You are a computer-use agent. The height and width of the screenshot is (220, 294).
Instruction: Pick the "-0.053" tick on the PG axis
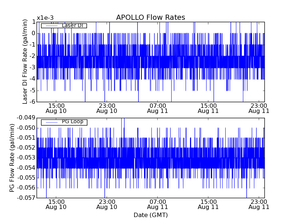click(x=26, y=158)
